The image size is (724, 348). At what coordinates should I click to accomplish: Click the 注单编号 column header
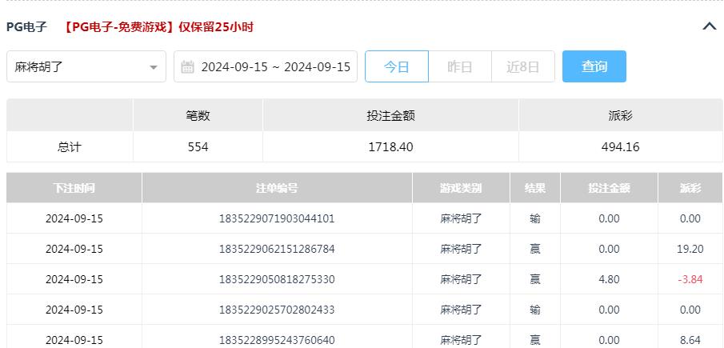pyautogui.click(x=277, y=188)
